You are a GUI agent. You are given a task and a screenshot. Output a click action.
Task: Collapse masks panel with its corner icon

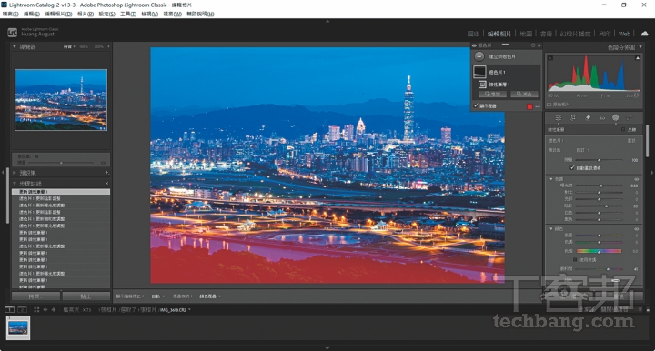coord(539,45)
